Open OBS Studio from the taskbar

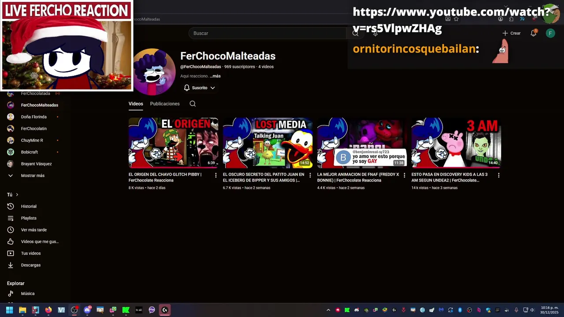coord(74,310)
